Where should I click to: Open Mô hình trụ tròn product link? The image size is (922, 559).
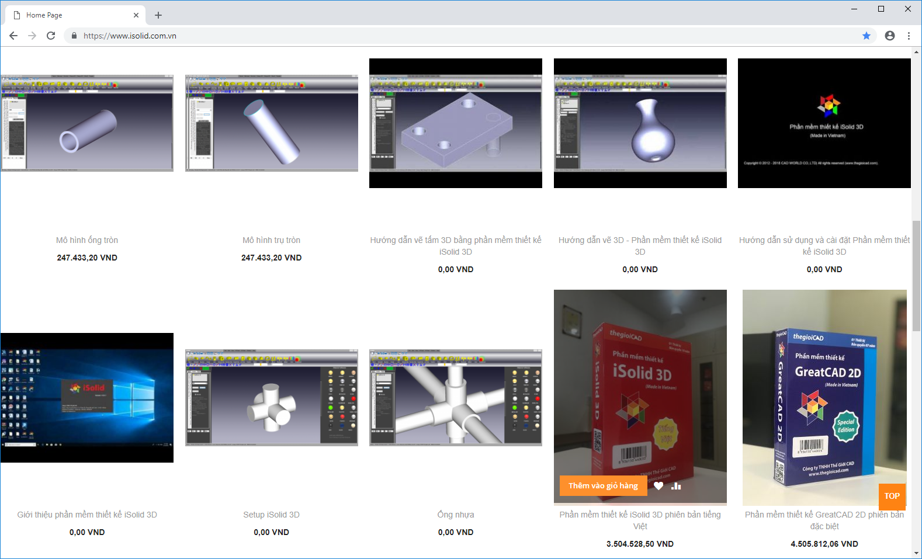point(272,240)
